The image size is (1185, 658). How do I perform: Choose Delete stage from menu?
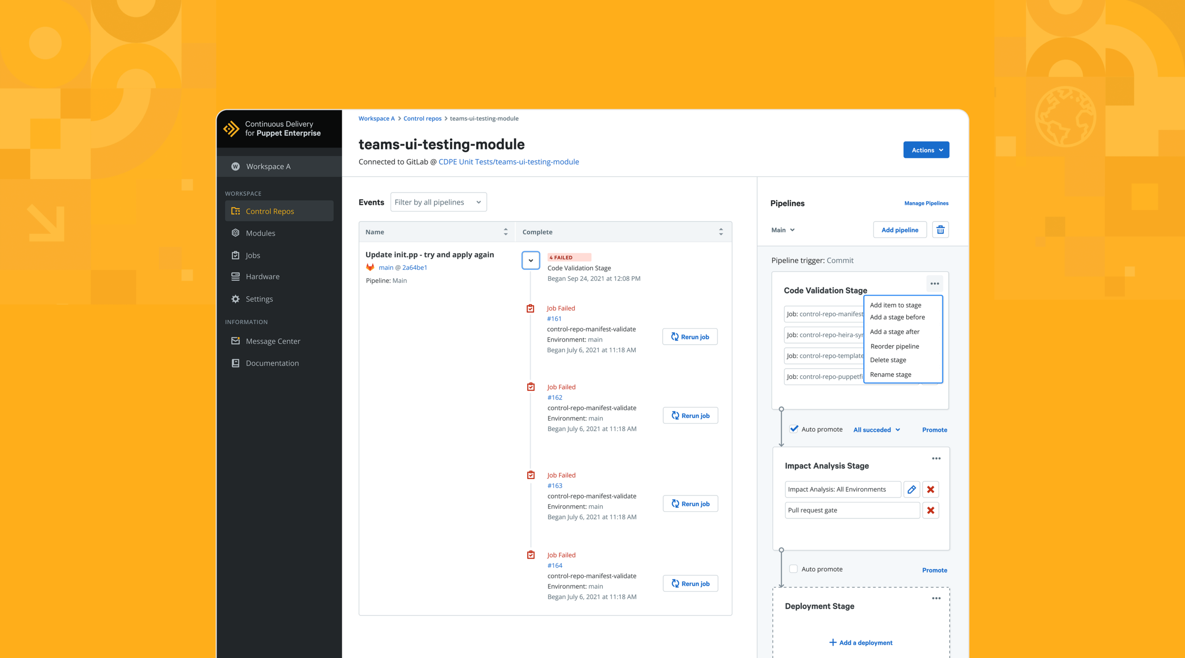(888, 360)
